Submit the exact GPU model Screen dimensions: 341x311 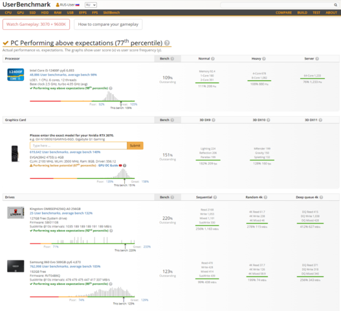click(x=135, y=146)
